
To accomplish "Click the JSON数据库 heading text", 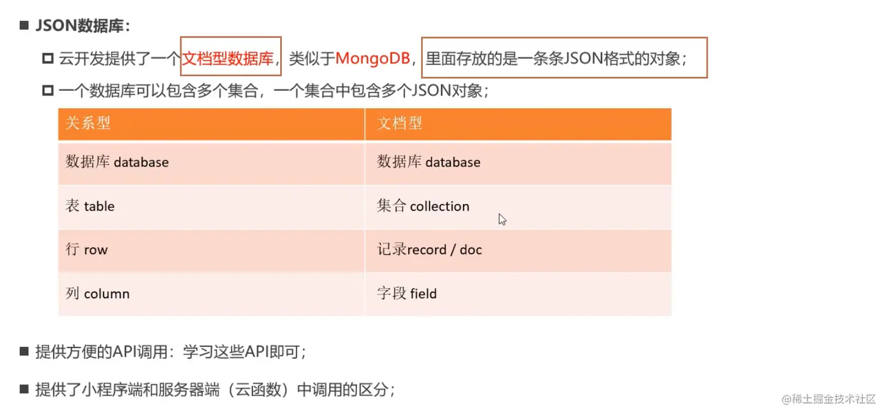I will [82, 26].
